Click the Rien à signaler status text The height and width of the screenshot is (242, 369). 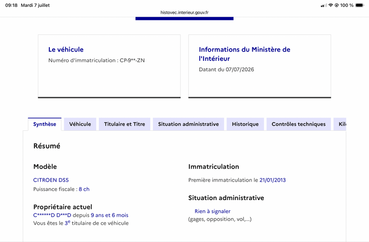pyautogui.click(x=213, y=211)
